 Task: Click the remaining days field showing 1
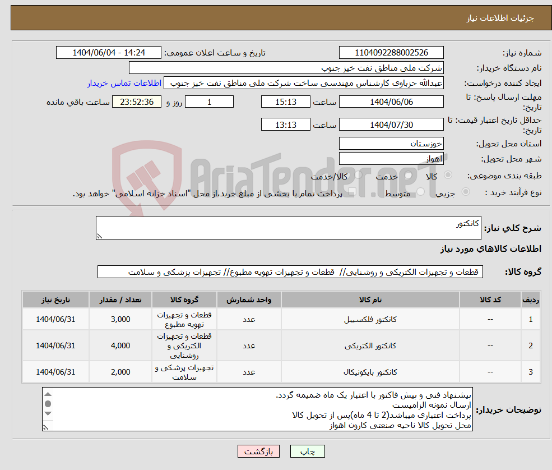pyautogui.click(x=209, y=102)
